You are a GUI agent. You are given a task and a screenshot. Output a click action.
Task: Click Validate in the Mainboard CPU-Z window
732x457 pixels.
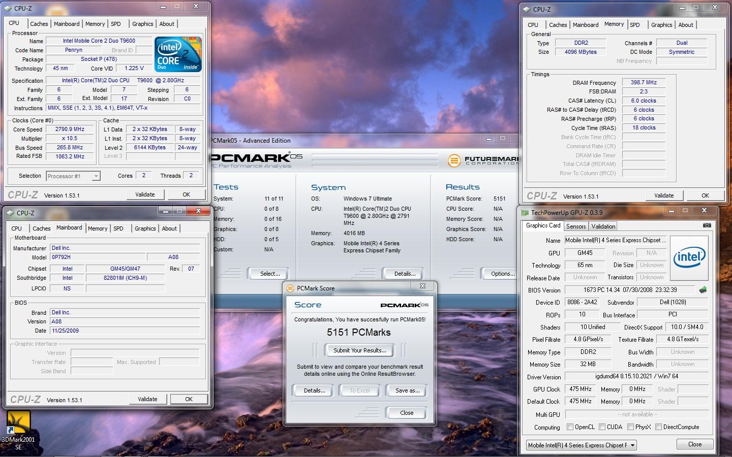147,399
